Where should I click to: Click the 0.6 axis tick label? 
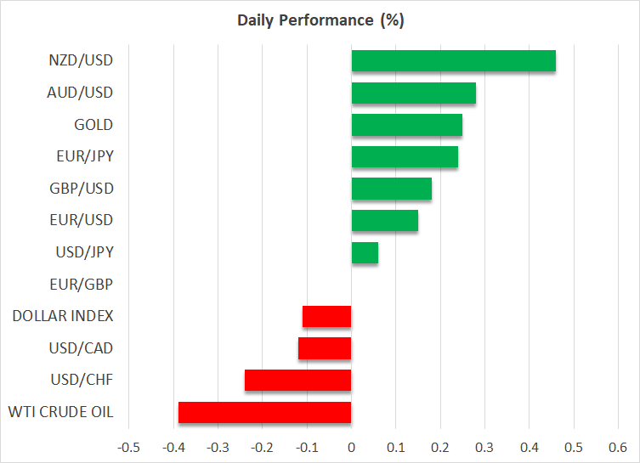point(618,448)
